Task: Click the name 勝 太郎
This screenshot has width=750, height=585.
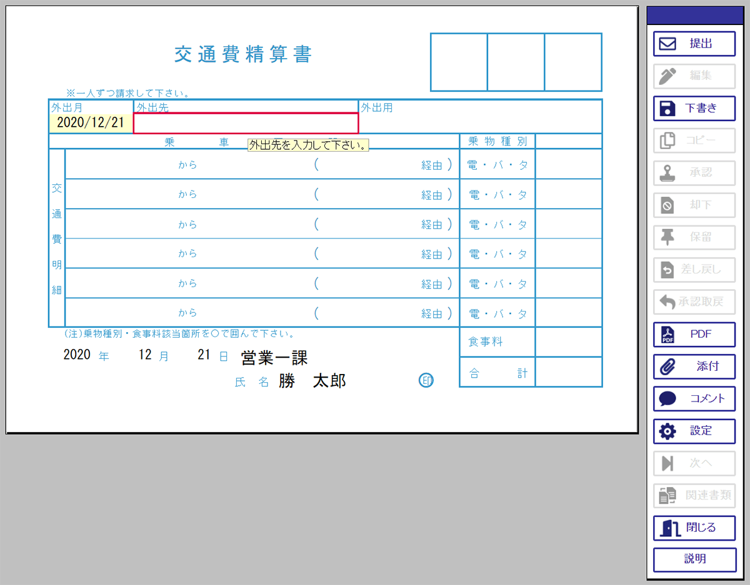Action: [x=312, y=381]
